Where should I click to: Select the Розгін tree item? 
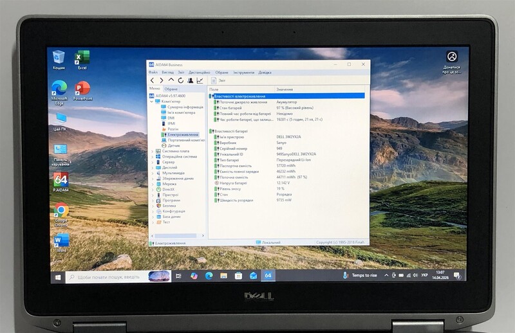click(x=170, y=129)
